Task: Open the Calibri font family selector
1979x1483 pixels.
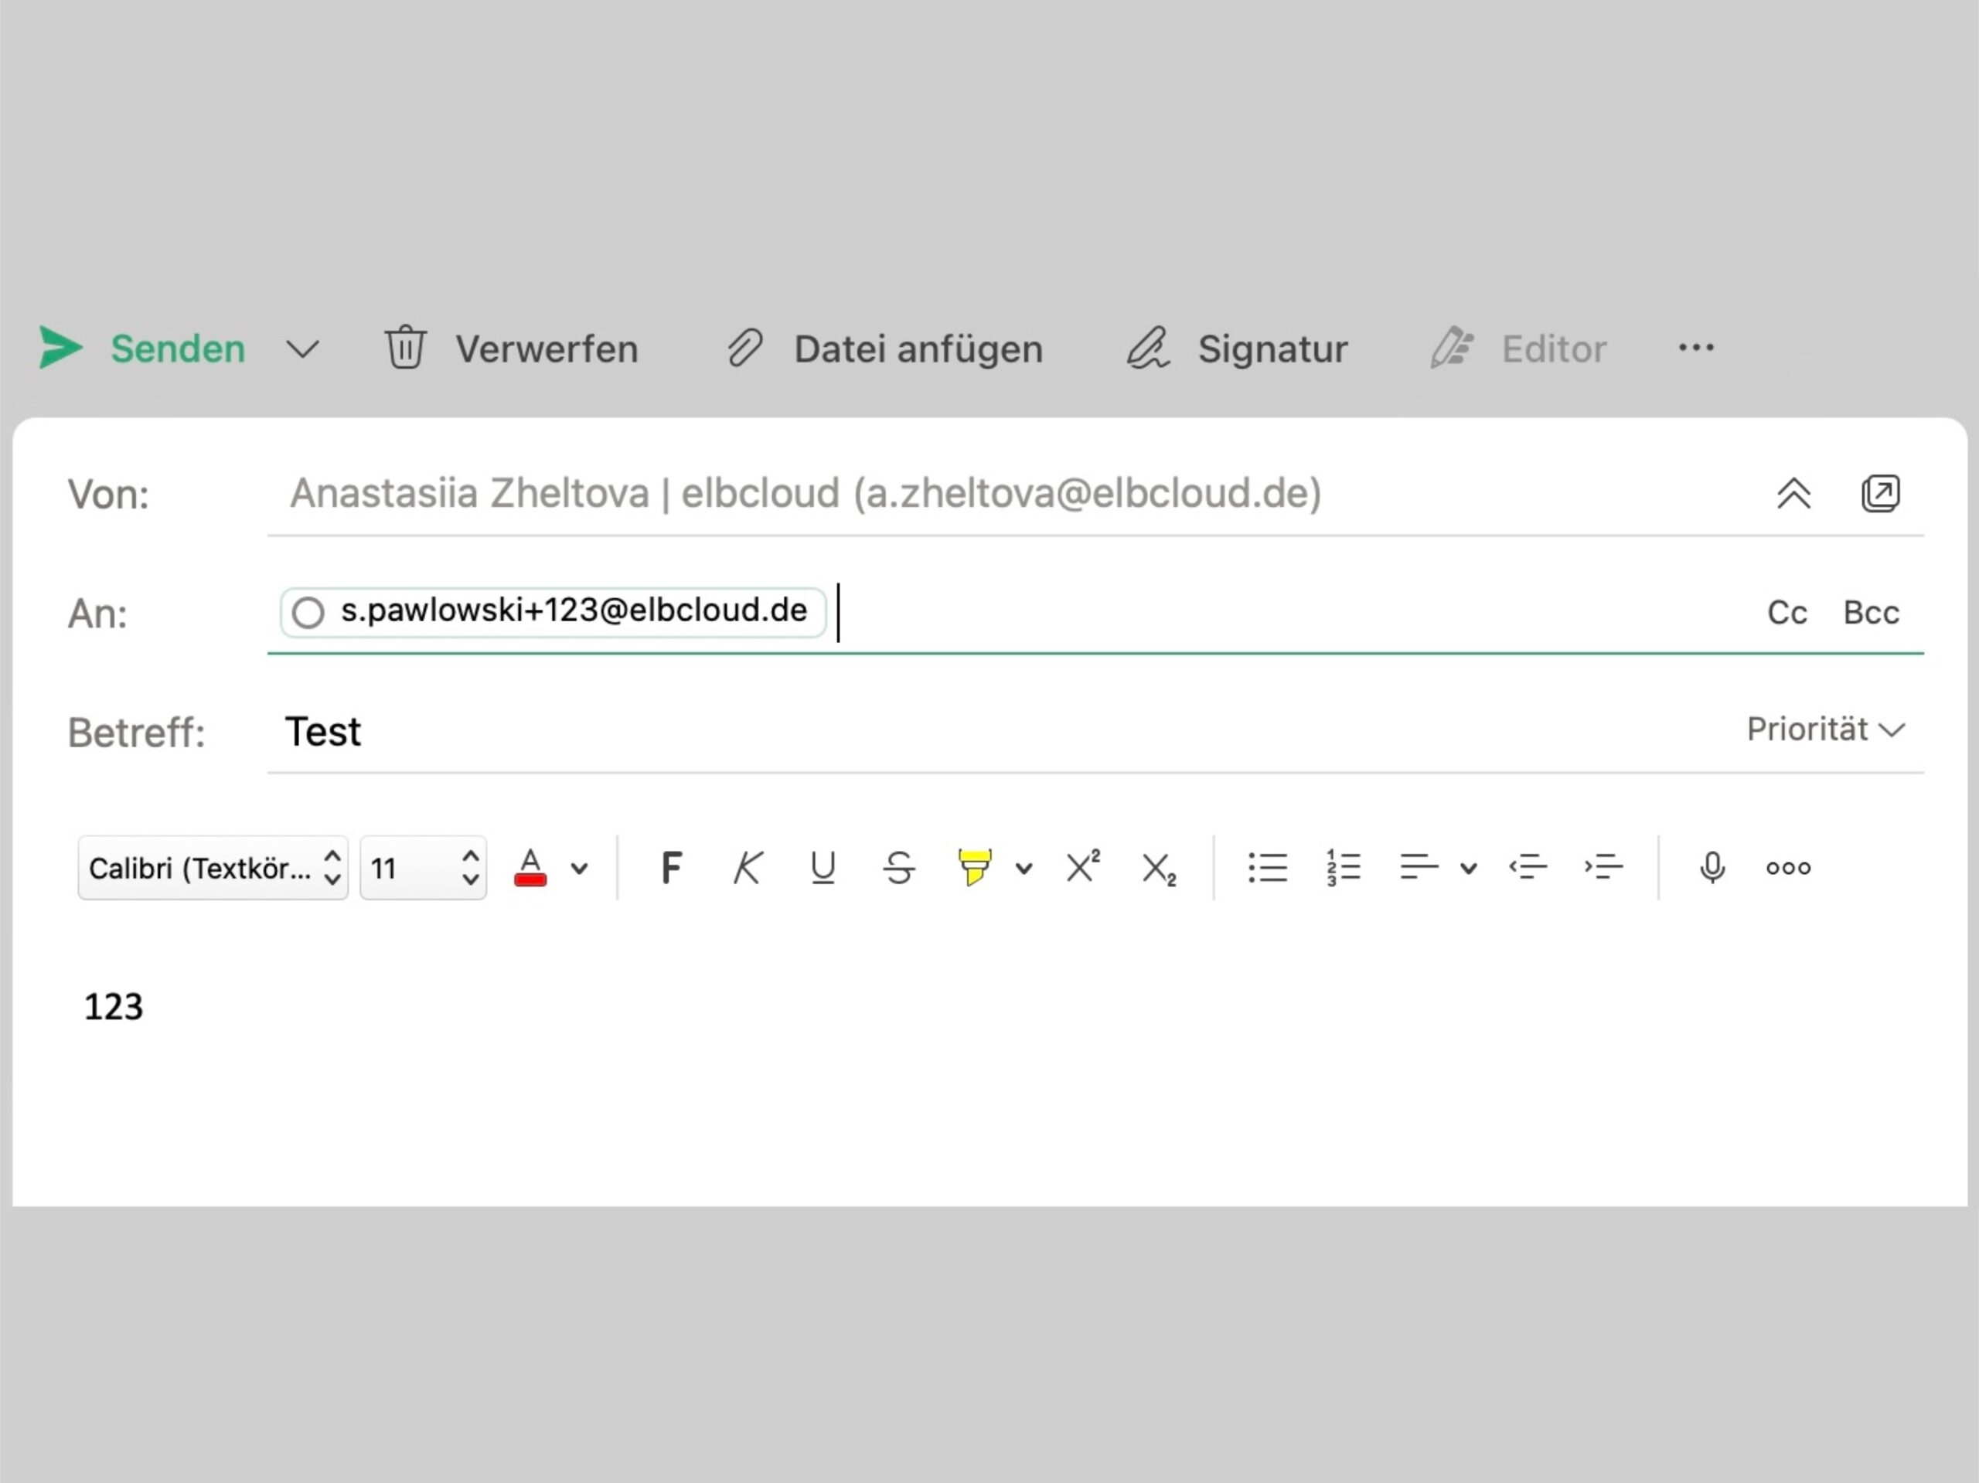Action: [x=213, y=868]
